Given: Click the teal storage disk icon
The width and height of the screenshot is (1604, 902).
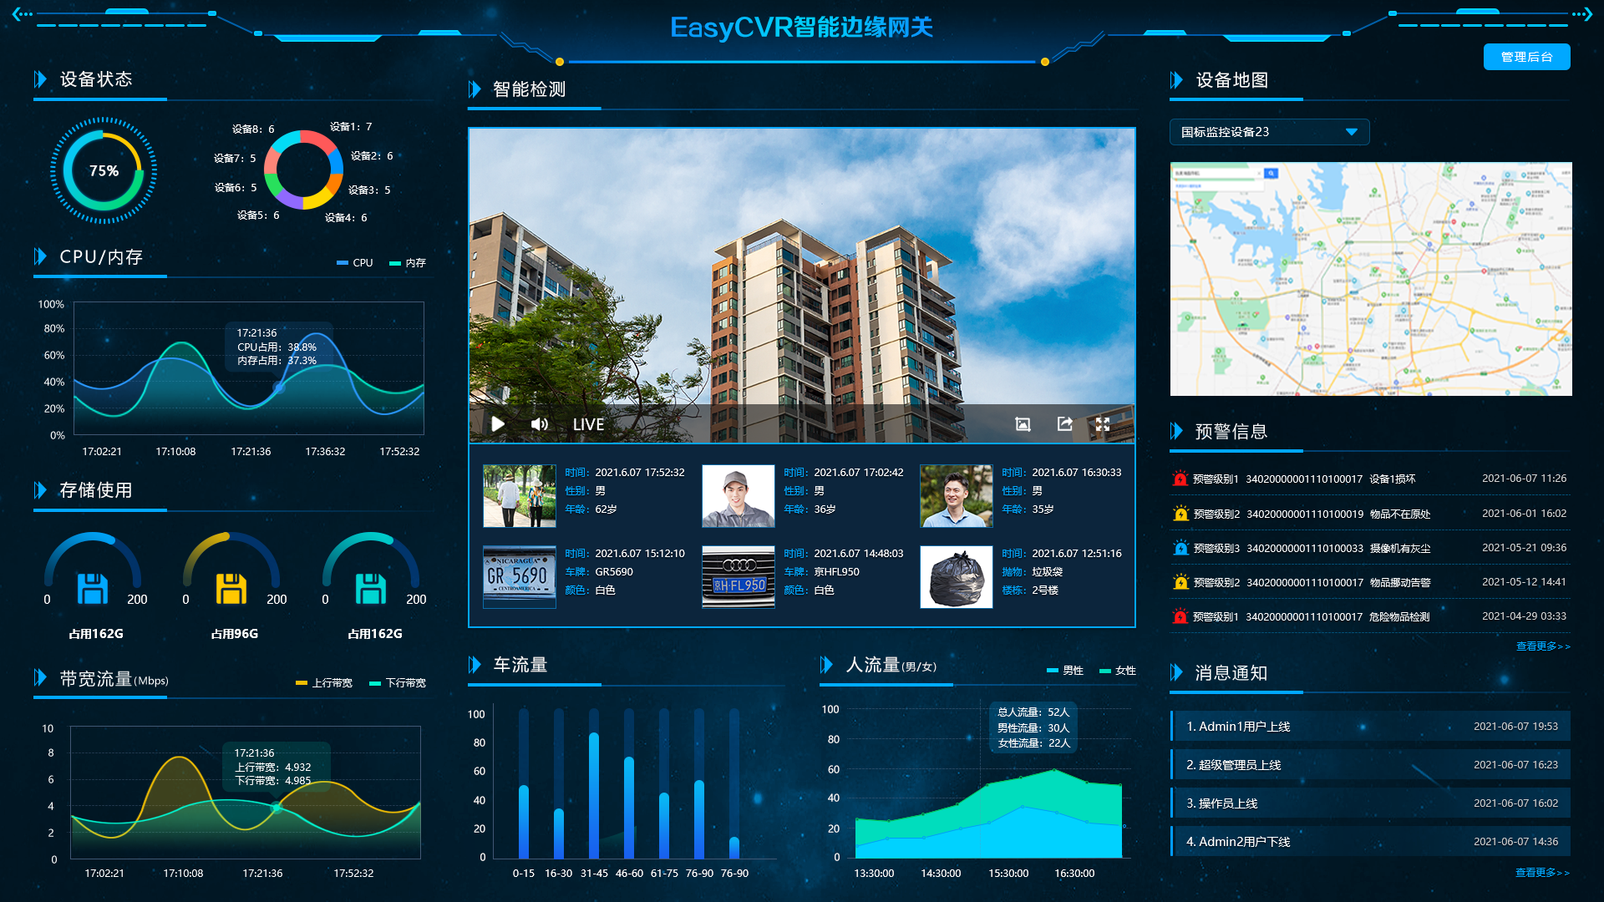Looking at the screenshot, I should pos(371,588).
